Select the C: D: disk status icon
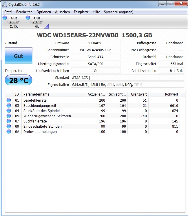 (12, 22)
